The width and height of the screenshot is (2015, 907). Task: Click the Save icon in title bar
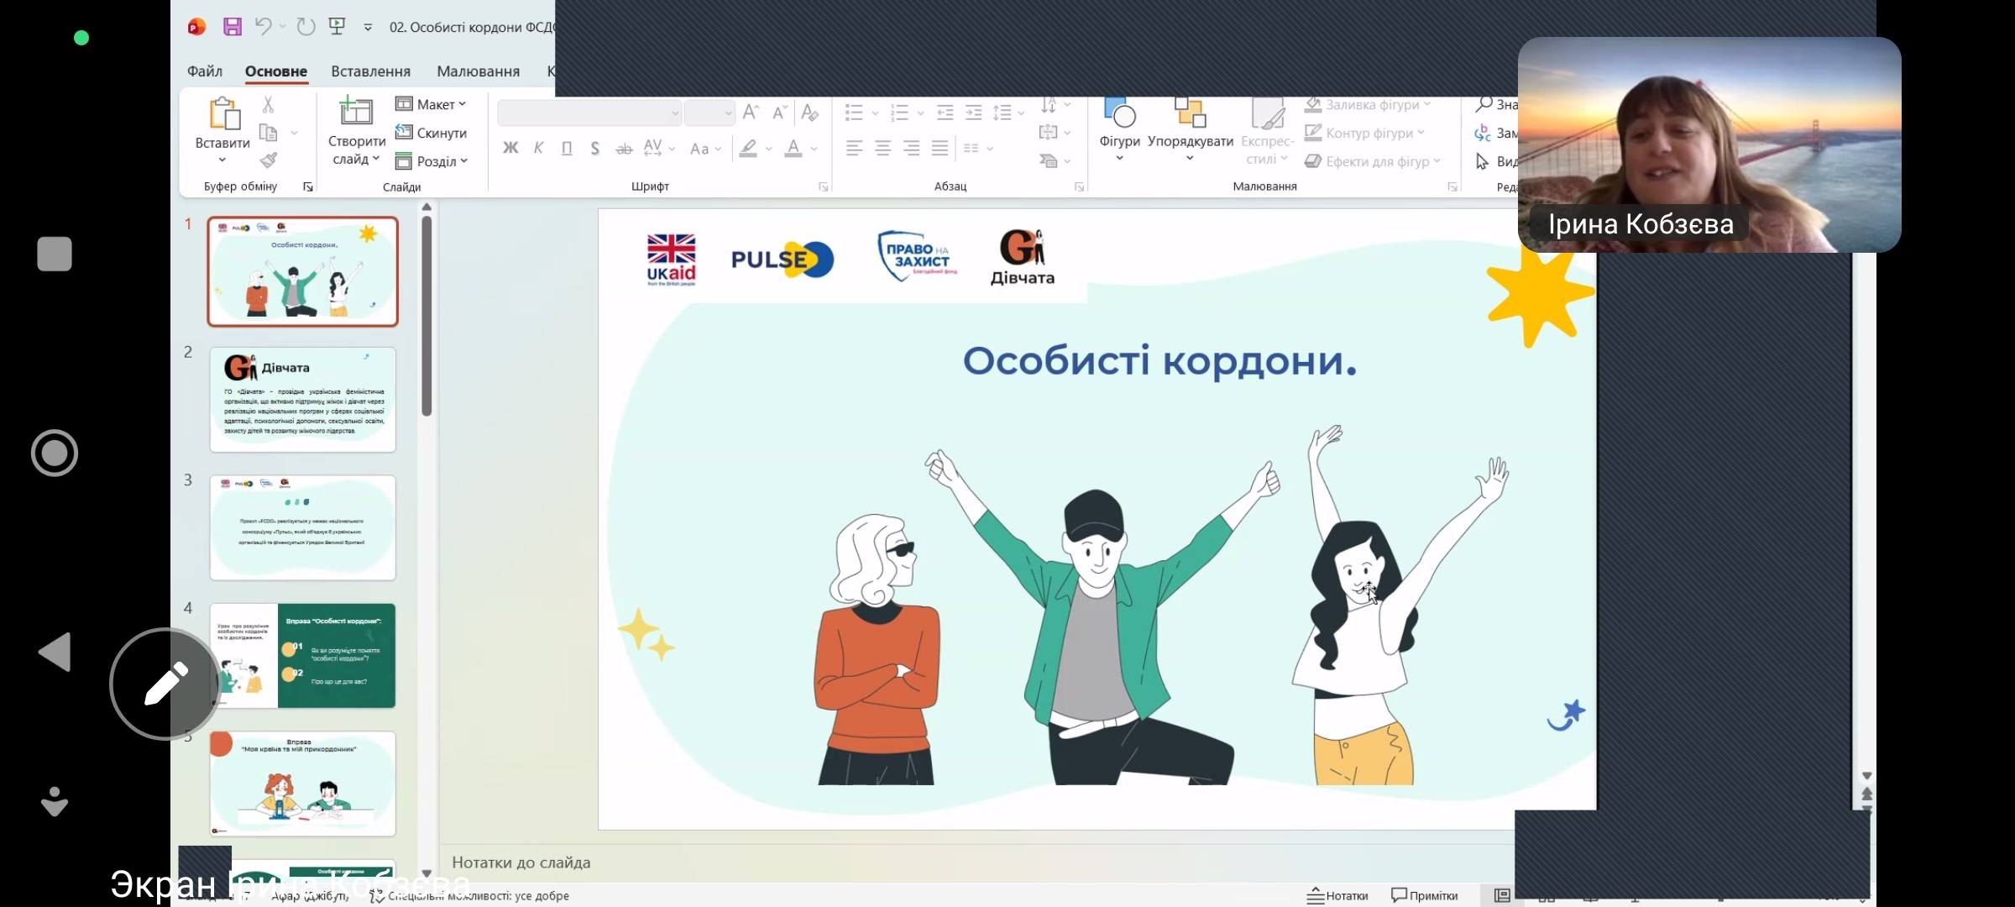coord(233,27)
